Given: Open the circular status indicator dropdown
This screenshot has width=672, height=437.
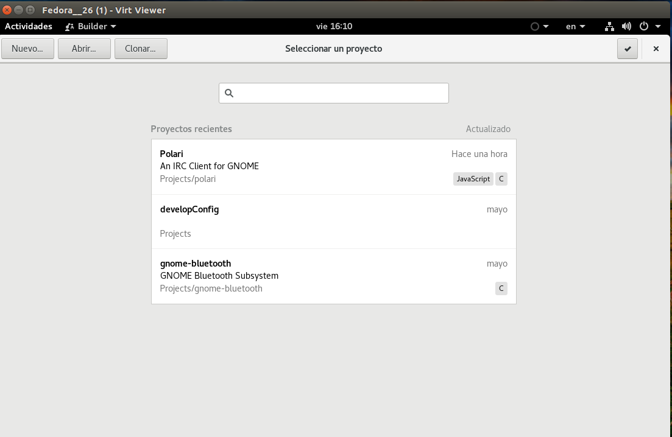Looking at the screenshot, I should point(539,27).
